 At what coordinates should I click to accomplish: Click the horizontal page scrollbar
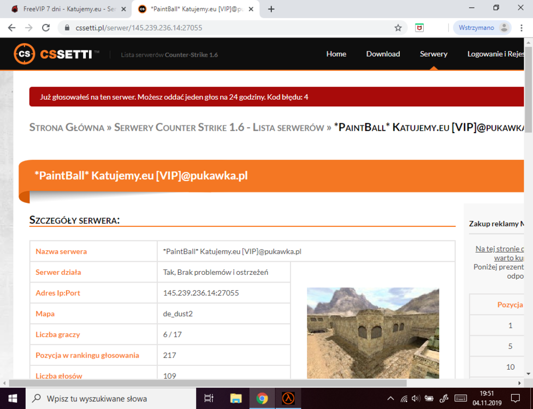[208, 383]
